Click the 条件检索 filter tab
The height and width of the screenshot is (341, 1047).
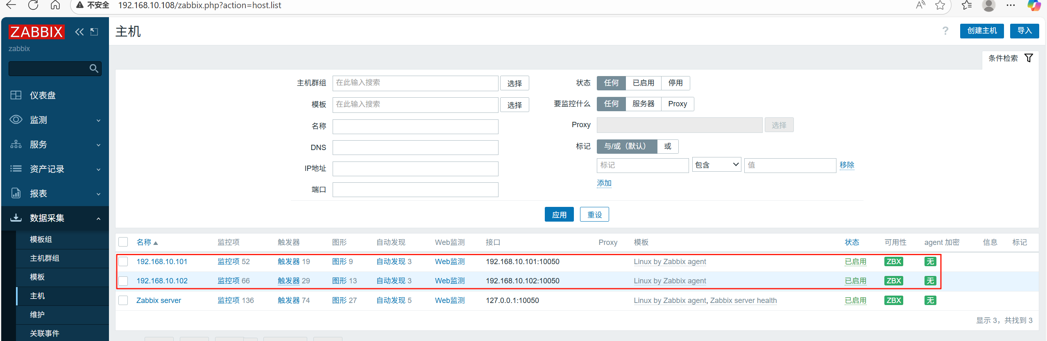pos(1010,58)
